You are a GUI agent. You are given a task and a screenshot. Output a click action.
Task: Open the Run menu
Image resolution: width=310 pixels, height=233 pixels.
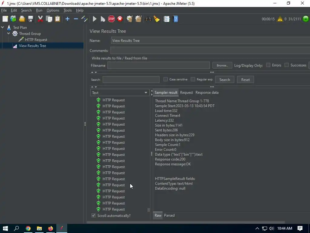tap(39, 10)
